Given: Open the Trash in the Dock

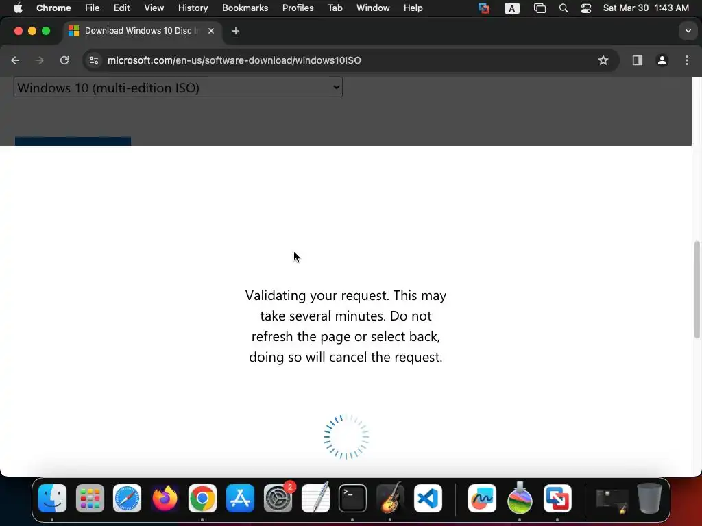Looking at the screenshot, I should [x=649, y=498].
